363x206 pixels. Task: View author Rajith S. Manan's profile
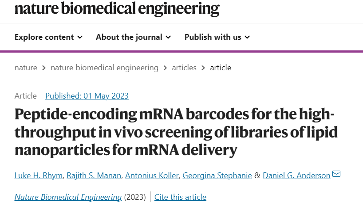click(x=94, y=175)
